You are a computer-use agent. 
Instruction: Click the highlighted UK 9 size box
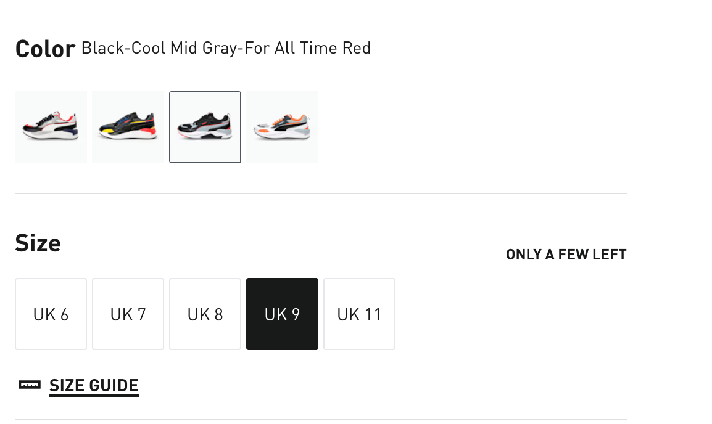[282, 314]
